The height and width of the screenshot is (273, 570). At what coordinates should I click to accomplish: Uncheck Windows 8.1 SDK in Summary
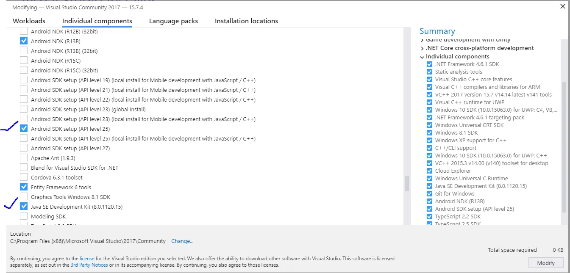coord(429,133)
